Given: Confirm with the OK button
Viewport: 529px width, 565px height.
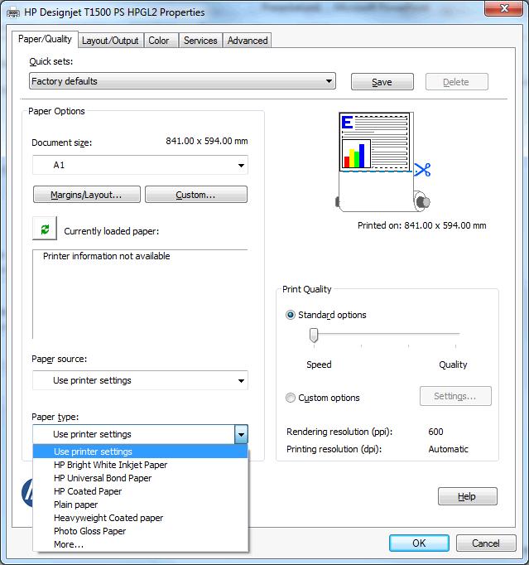Looking at the screenshot, I should point(419,543).
